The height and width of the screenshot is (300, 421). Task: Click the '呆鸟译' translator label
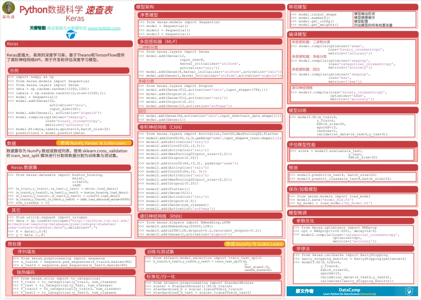point(8,17)
